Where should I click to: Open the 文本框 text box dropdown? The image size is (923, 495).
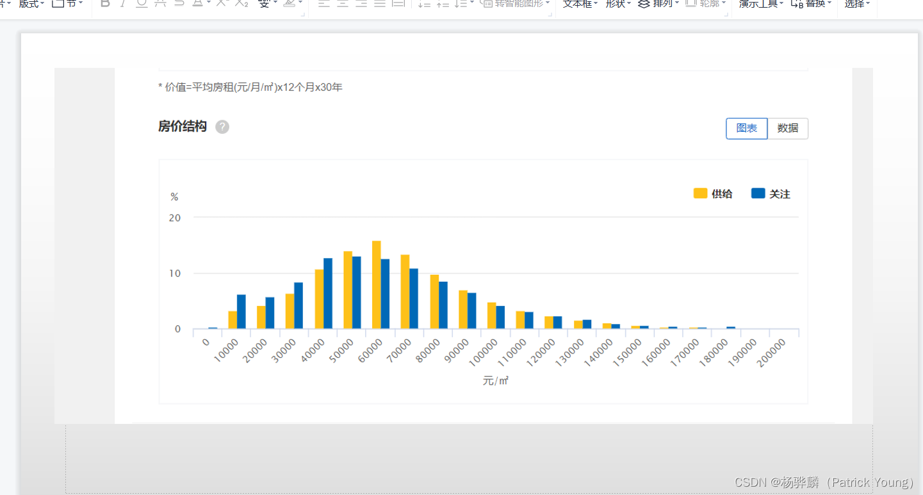pos(580,3)
